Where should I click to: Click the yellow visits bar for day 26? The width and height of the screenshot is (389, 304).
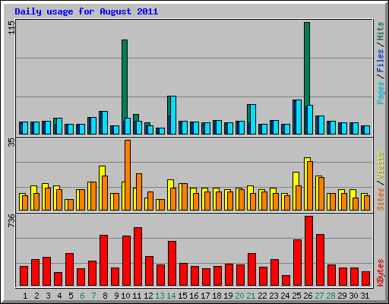coord(306,184)
